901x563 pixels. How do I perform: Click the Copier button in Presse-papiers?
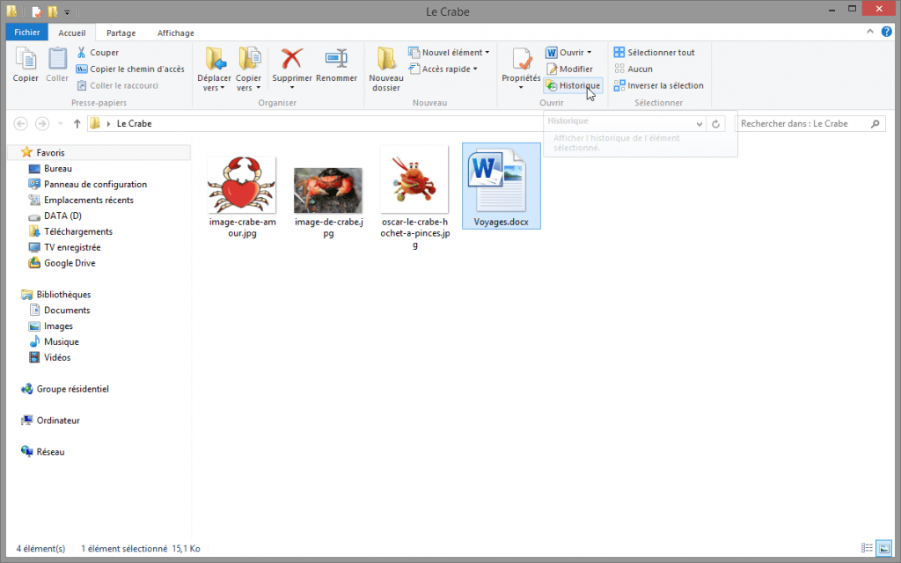click(x=26, y=65)
